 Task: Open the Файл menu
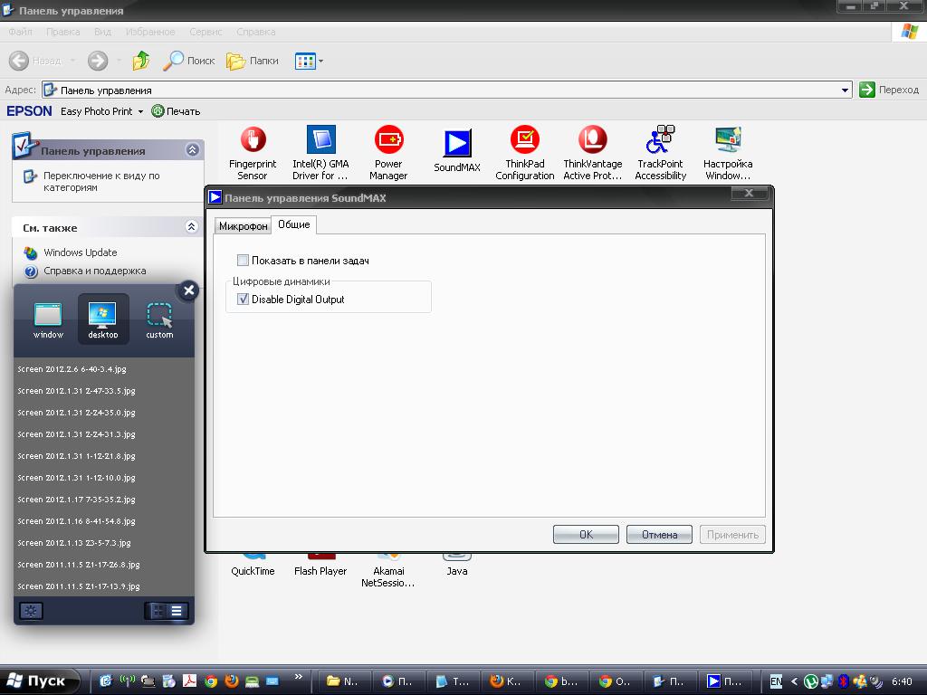21,32
